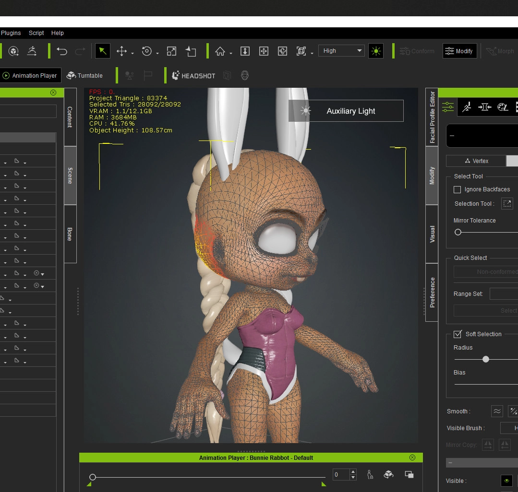Toggle the Auxiliary Light sun icon
This screenshot has height=492, width=518.
(x=375, y=51)
